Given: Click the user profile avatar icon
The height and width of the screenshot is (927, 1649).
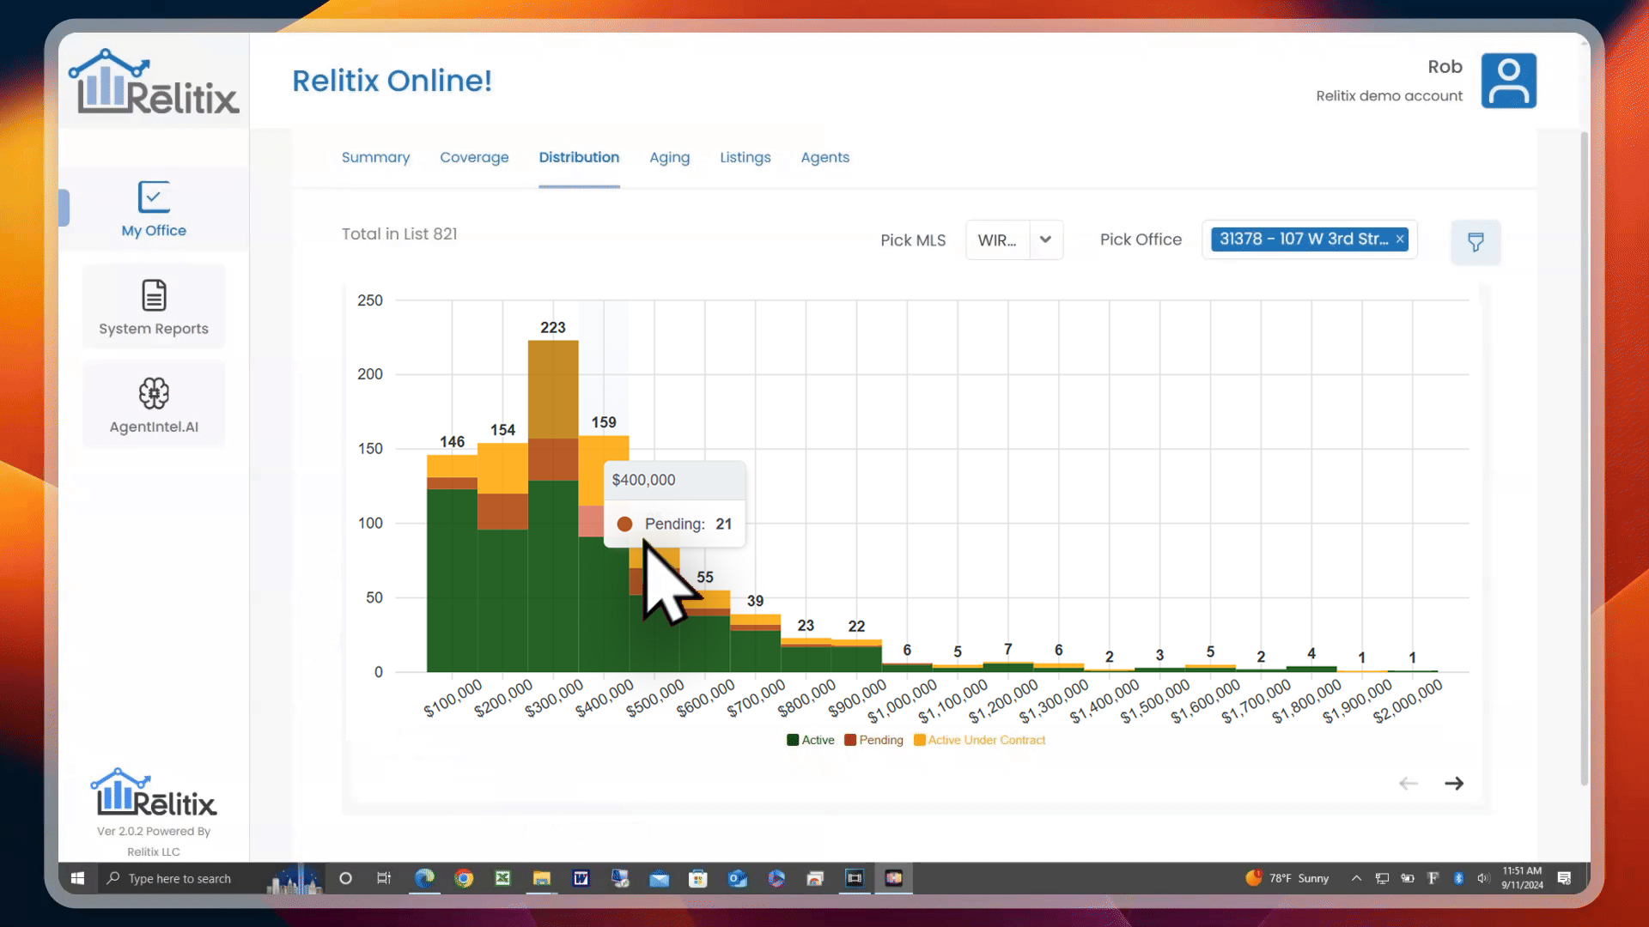Looking at the screenshot, I should tap(1508, 81).
